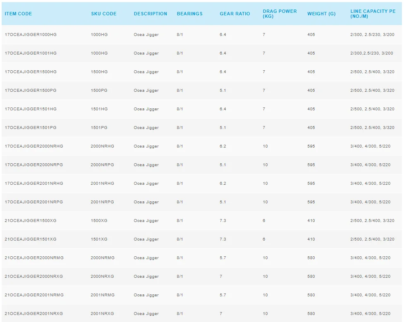Select item code 21OCEAJIGGER2000NRXG
The height and width of the screenshot is (322, 404).
[x=34, y=277]
